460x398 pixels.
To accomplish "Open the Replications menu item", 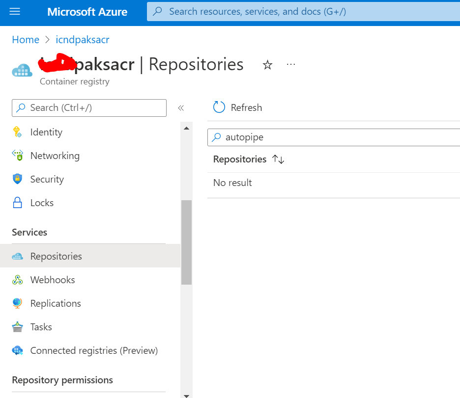I will tap(90, 303).
